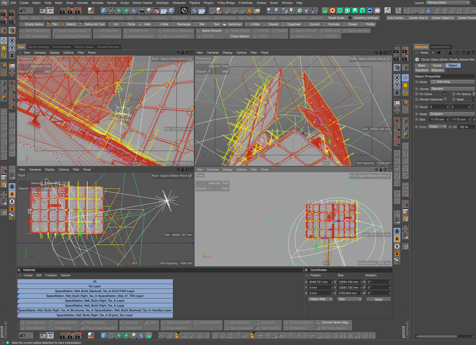Image resolution: width=476 pixels, height=345 pixels.
Task: Click the rotate icon of the Front viewport
Action: pos(385,170)
